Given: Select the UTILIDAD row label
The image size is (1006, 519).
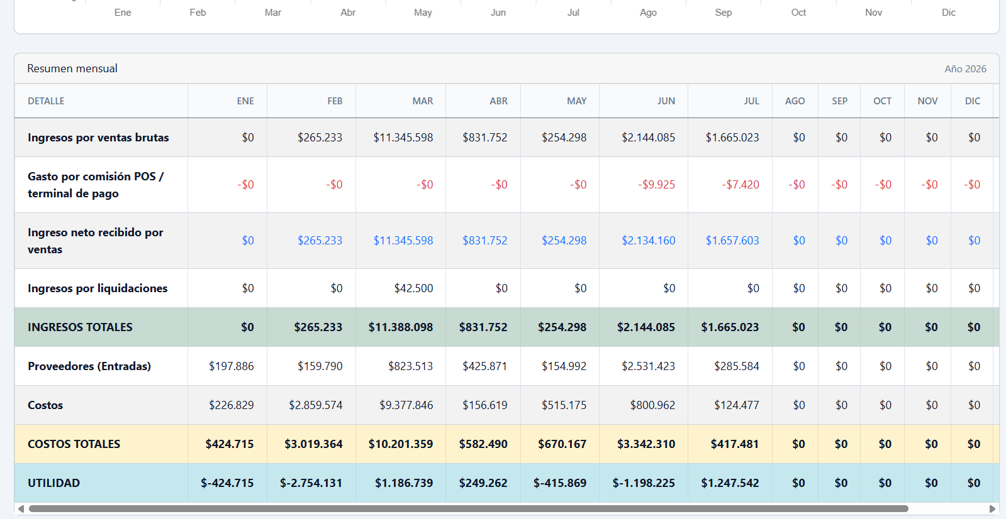Looking at the screenshot, I should 53,483.
